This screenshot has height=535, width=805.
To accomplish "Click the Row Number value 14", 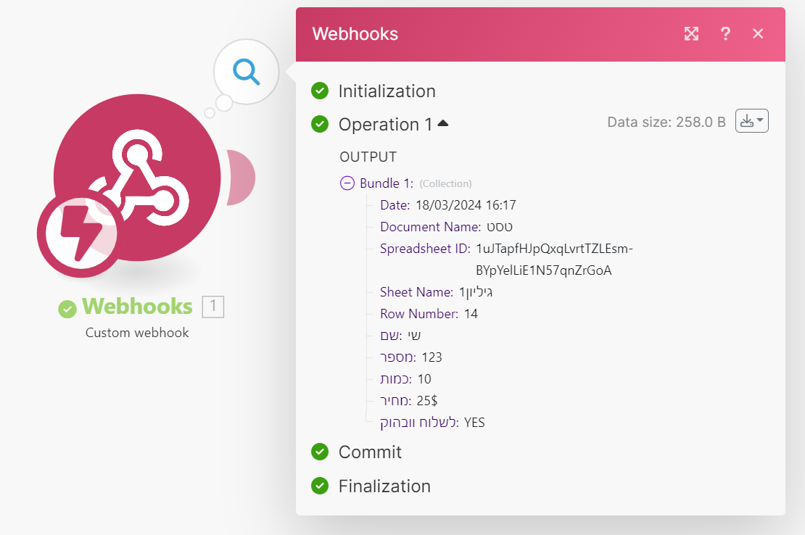I will (x=471, y=314).
